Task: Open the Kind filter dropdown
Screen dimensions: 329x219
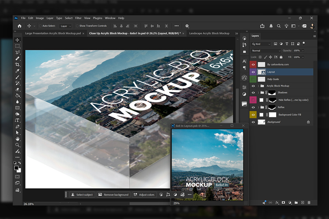Action: pyautogui.click(x=261, y=44)
